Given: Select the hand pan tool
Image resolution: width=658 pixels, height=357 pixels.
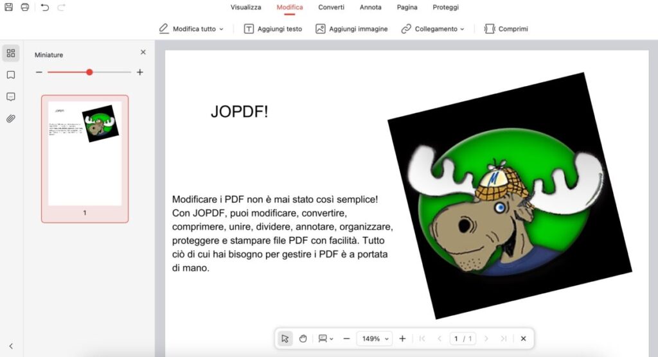Looking at the screenshot, I should (303, 338).
